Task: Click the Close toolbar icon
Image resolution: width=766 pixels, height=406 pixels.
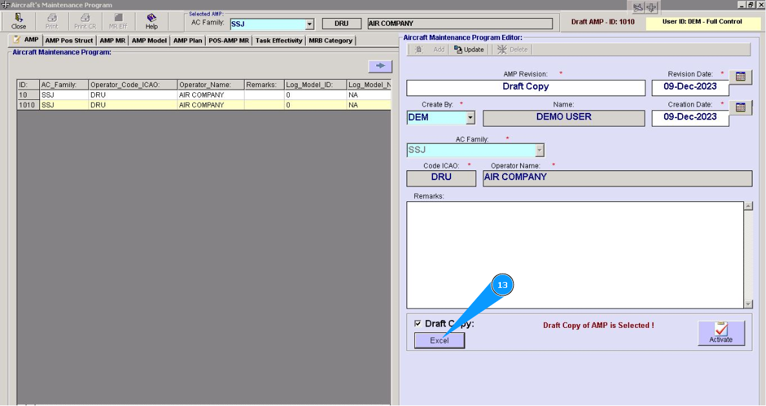Action: coord(19,21)
